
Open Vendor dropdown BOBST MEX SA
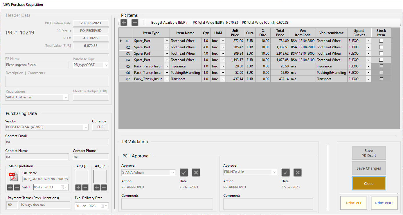pyautogui.click(x=86, y=127)
